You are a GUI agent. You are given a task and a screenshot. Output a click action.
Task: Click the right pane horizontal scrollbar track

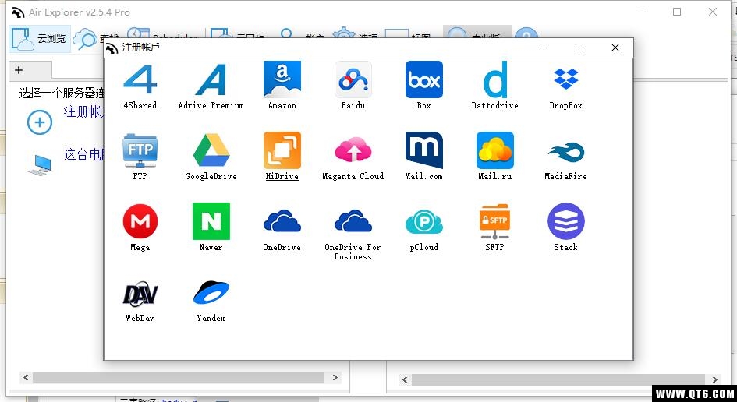[559, 379]
